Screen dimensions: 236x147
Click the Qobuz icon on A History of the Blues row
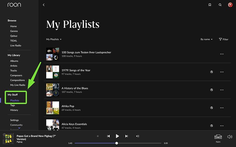(211, 90)
